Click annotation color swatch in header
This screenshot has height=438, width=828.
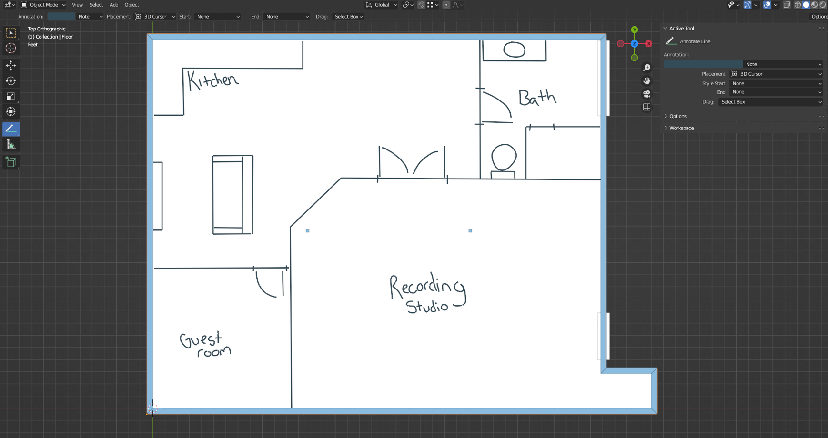click(61, 17)
